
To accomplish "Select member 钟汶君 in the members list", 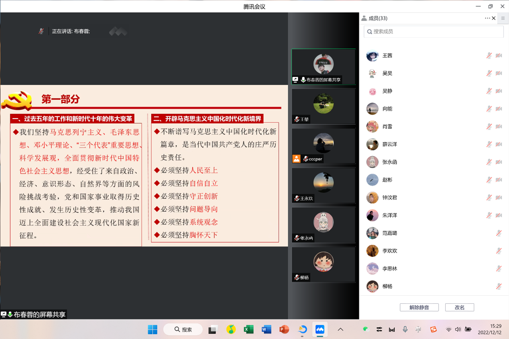I will tap(389, 198).
